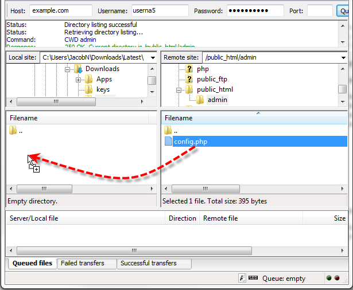
Task: Select the config.php file icon
Action: (168, 141)
